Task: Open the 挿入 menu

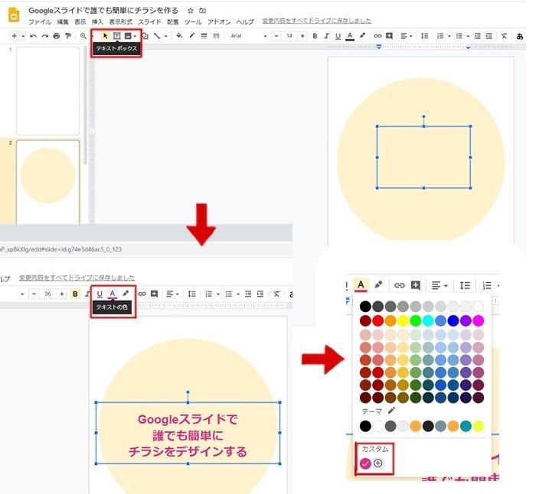Action: pyautogui.click(x=97, y=22)
